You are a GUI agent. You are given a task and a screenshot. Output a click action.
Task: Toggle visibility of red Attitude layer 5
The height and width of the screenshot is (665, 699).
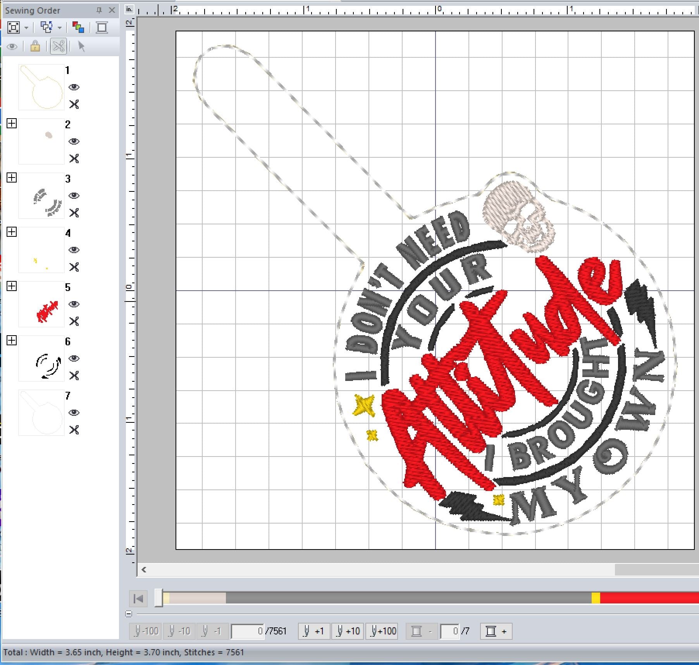[74, 304]
